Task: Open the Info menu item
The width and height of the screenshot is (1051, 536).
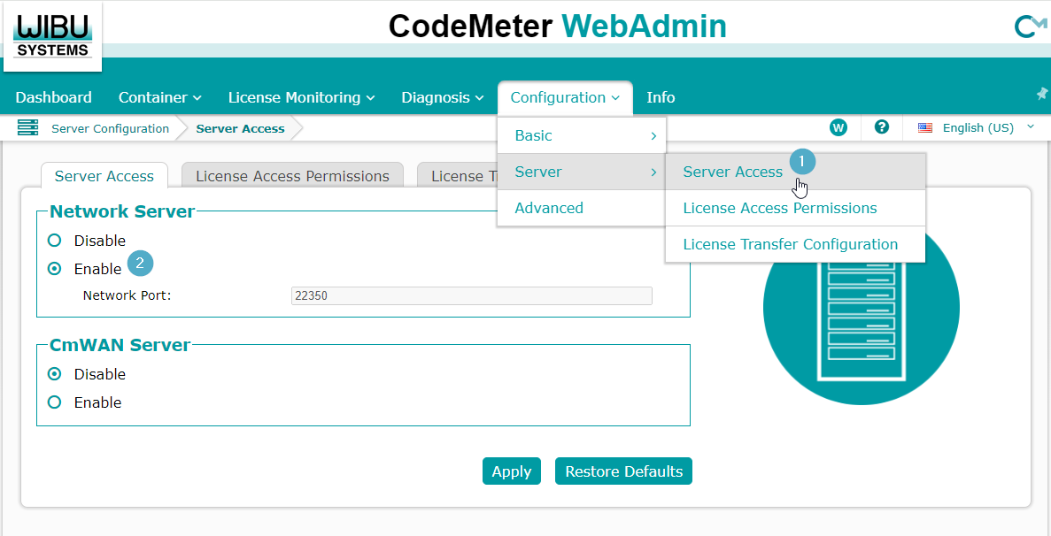Action: click(x=661, y=97)
